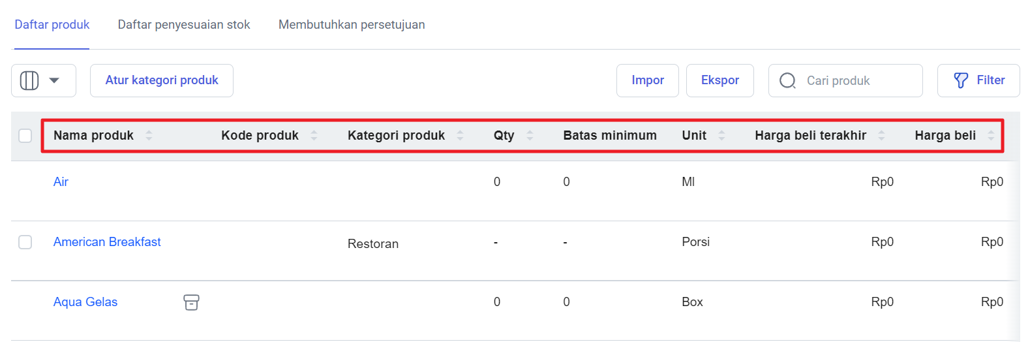This screenshot has height=342, width=1030.
Task: Open the column layout selector icon
Action: pyautogui.click(x=29, y=80)
